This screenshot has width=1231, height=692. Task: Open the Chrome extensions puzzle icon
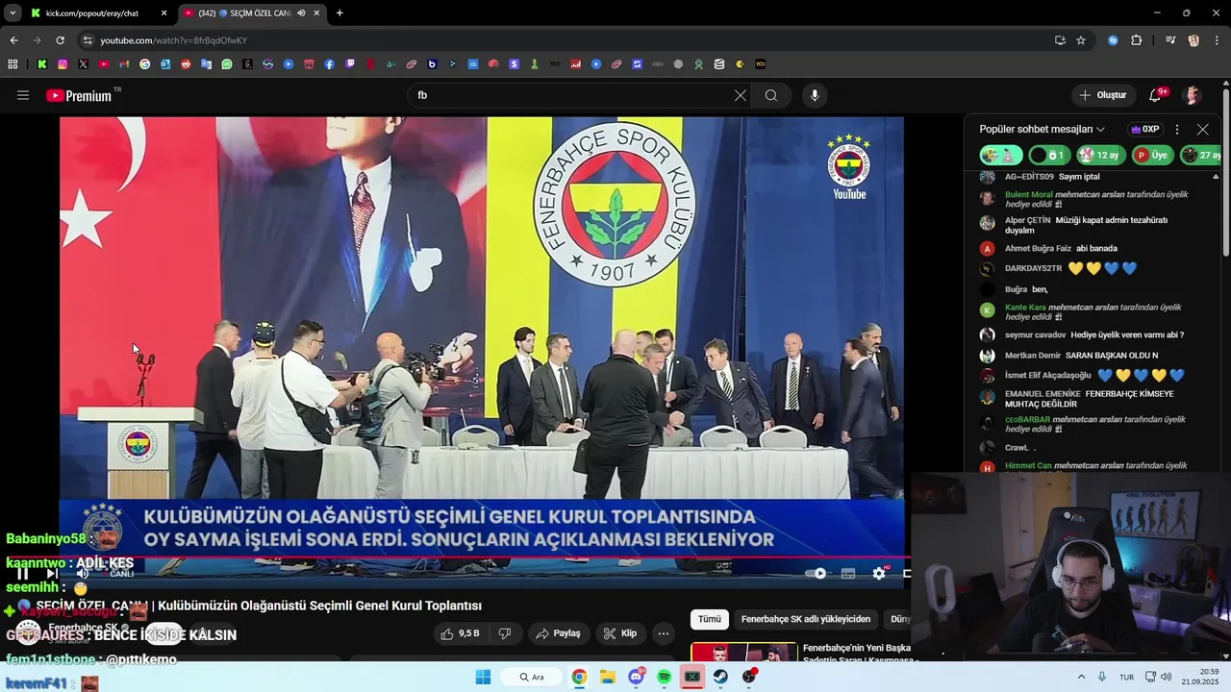[x=1136, y=40]
